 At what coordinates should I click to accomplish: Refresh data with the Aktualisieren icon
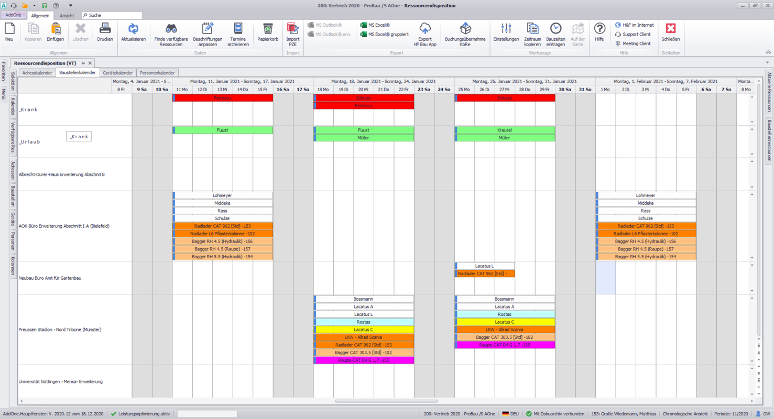pos(133,29)
